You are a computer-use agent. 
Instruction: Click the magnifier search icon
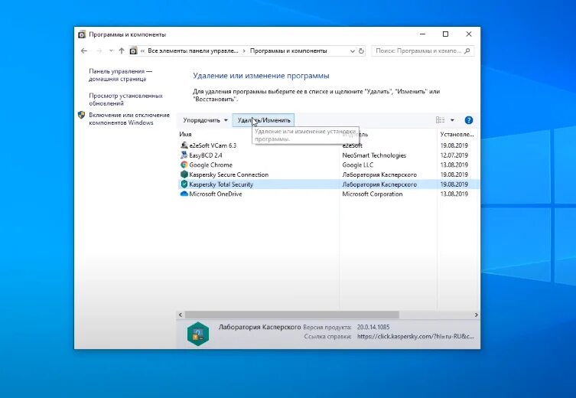(x=467, y=51)
